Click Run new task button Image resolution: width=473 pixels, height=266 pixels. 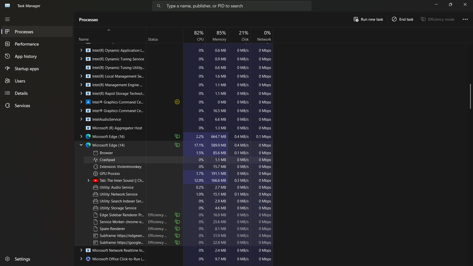[x=368, y=19]
